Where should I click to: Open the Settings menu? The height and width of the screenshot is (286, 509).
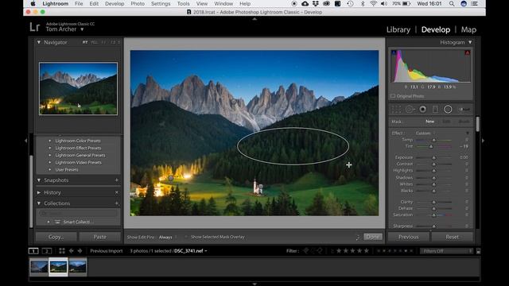[x=161, y=3]
